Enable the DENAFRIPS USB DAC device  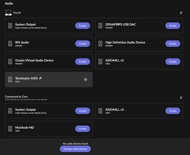point(173,26)
